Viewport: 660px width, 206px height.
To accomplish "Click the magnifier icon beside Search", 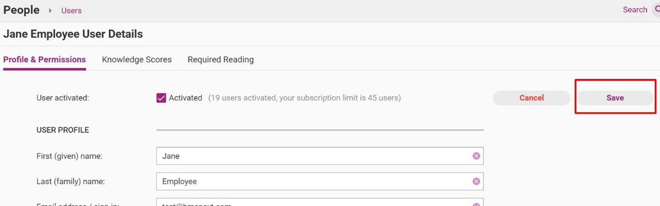I will coord(657,10).
